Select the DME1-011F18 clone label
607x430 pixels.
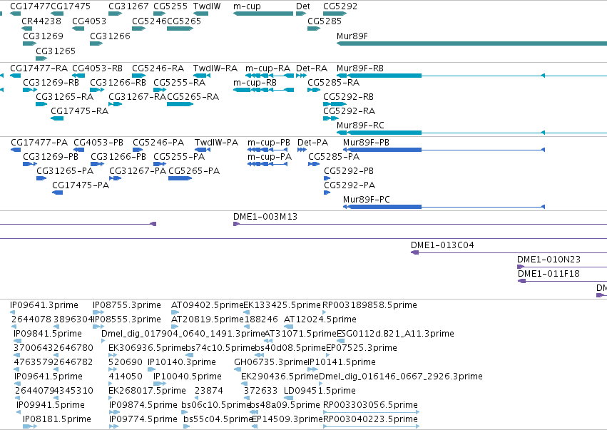click(x=549, y=274)
